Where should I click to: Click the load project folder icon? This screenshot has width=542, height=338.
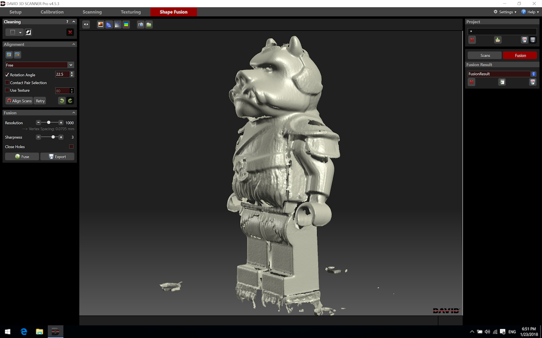click(x=498, y=40)
